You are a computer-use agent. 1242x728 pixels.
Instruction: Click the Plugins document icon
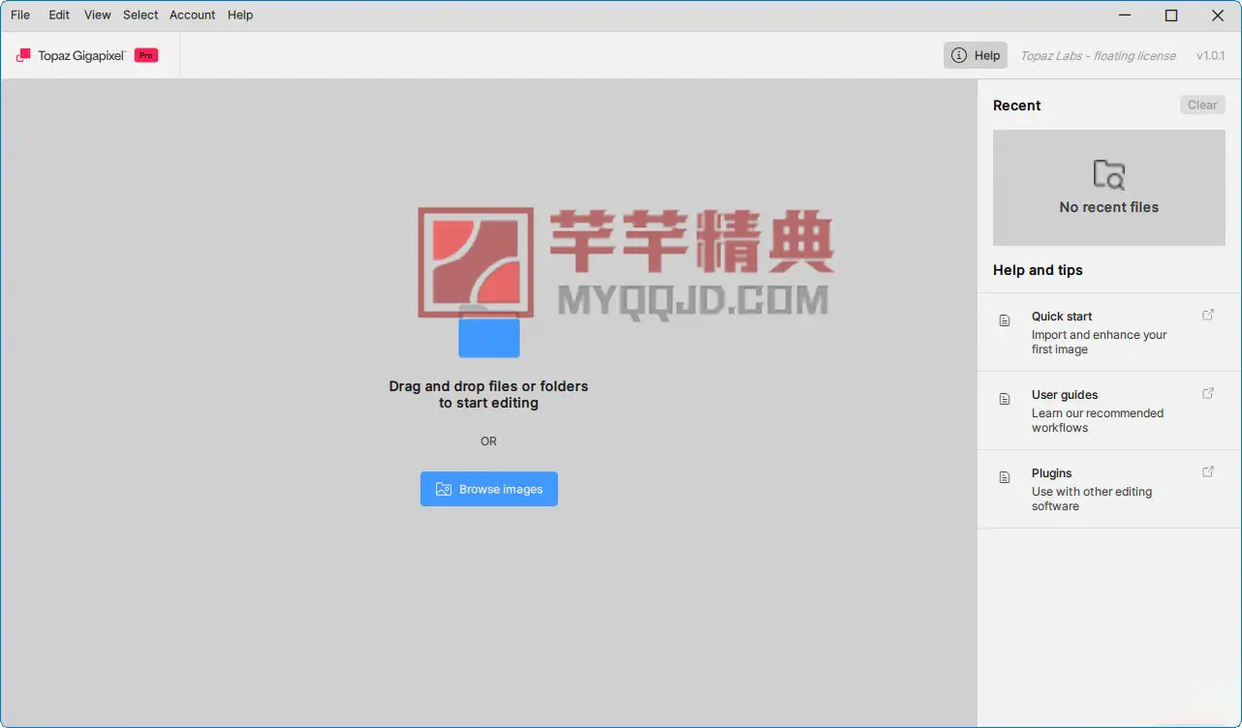(x=1005, y=477)
